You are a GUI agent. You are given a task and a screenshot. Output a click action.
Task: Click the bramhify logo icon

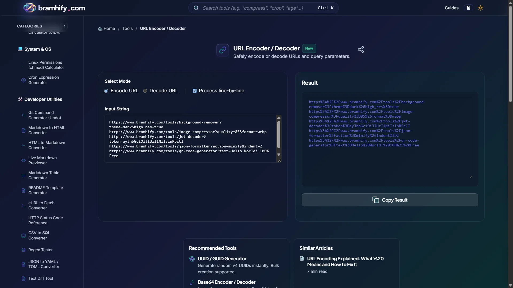click(x=30, y=8)
